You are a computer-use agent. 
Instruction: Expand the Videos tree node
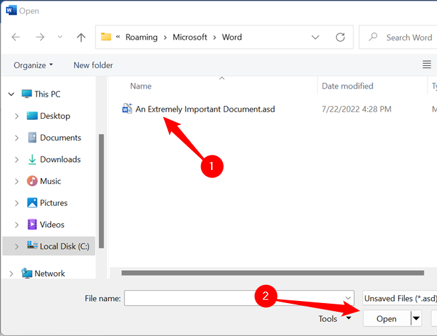point(16,224)
